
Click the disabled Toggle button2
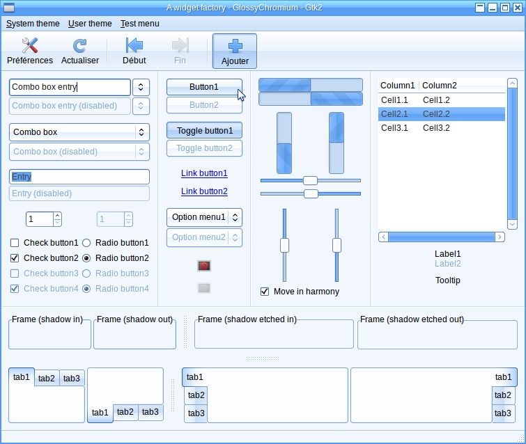pyautogui.click(x=204, y=148)
